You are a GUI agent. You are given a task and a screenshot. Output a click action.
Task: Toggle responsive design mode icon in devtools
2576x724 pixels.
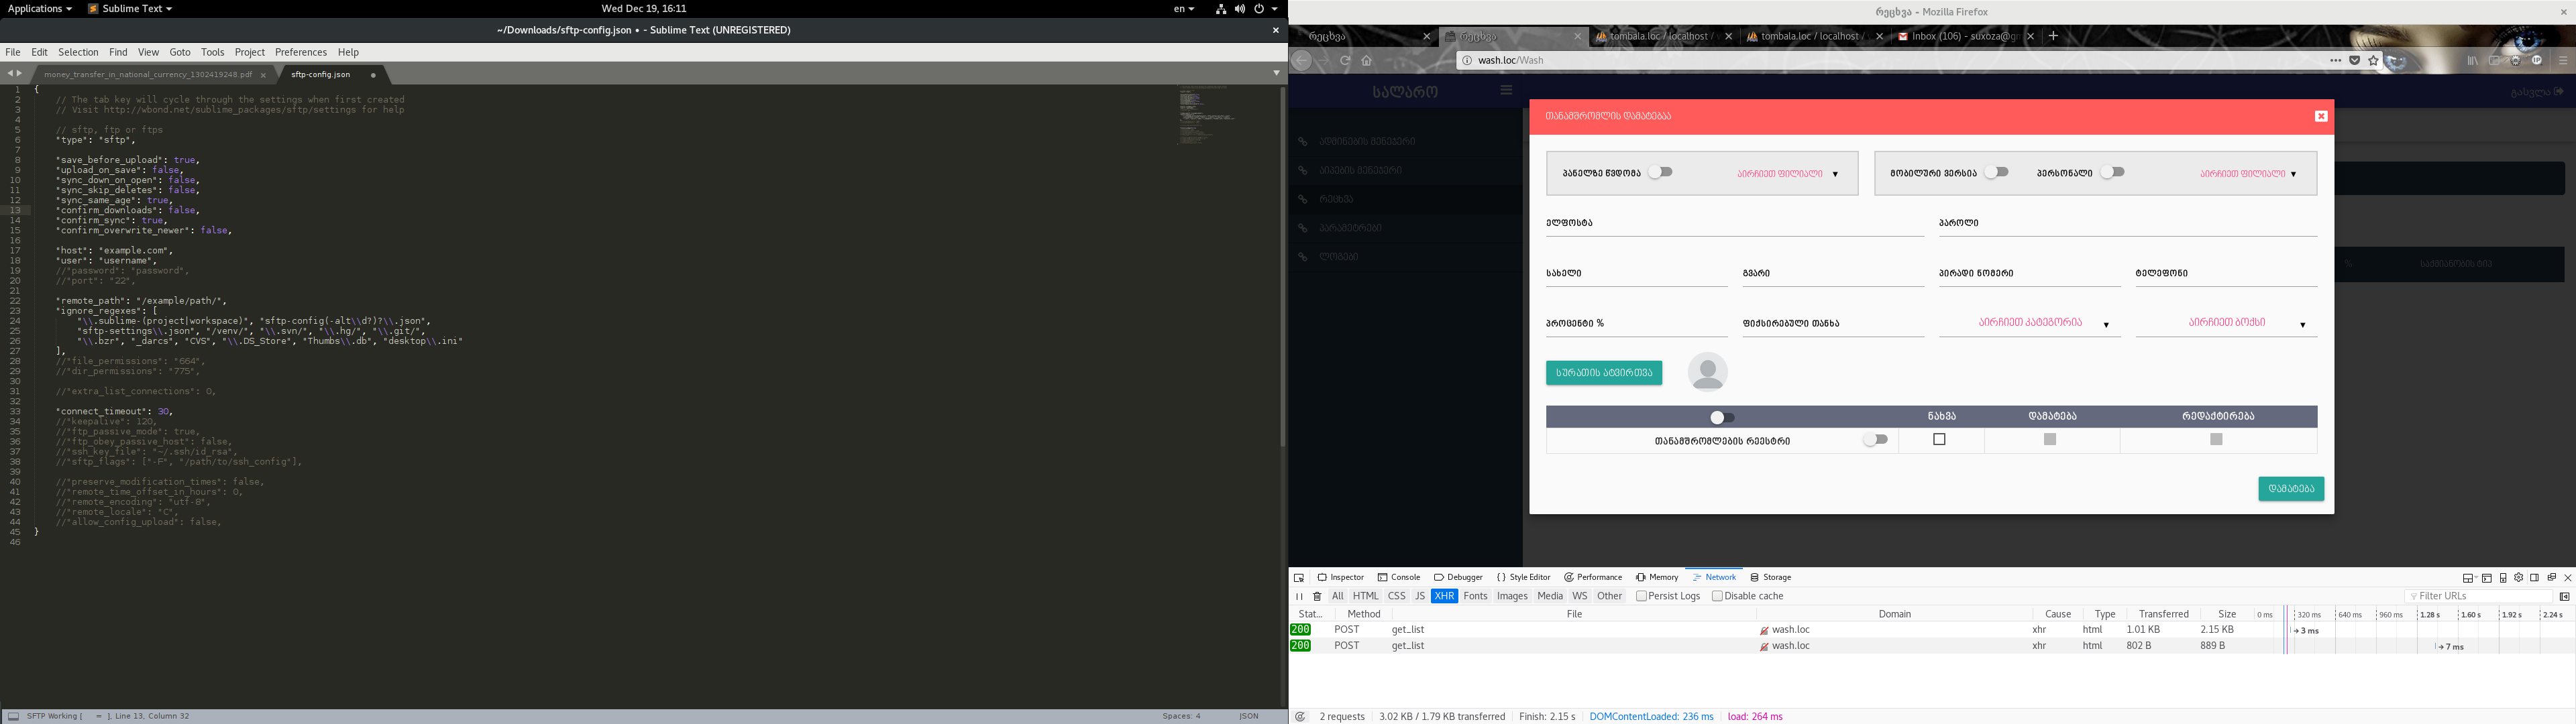coord(2503,578)
